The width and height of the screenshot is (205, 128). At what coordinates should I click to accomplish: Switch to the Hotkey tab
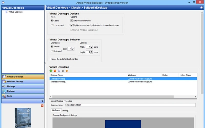pyautogui.click(x=65, y=111)
